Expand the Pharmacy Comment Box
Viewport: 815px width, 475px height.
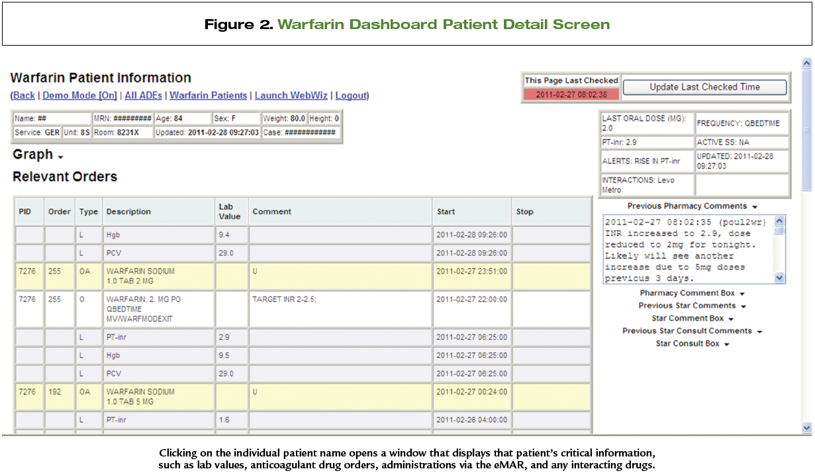pos(692,293)
